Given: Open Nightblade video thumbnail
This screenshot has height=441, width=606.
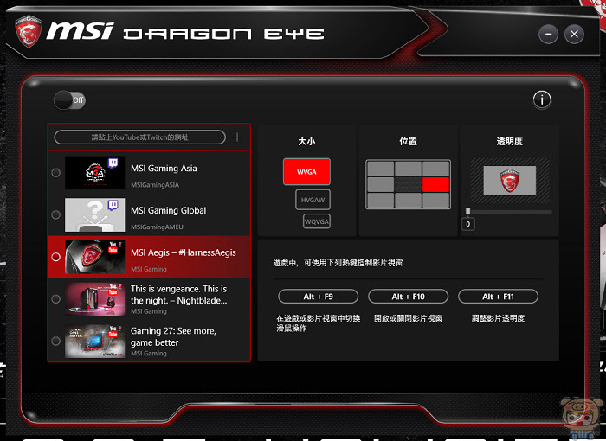Looking at the screenshot, I should point(94,299).
